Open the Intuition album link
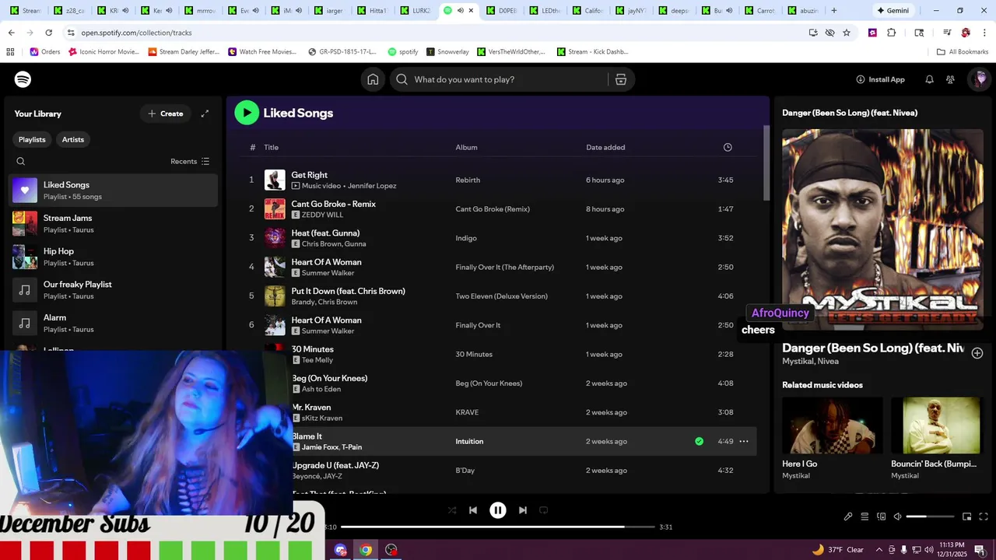996x560 pixels. click(x=469, y=441)
